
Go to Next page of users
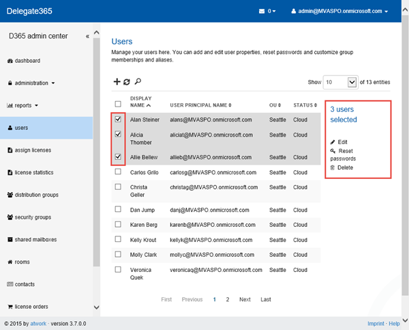(x=245, y=299)
